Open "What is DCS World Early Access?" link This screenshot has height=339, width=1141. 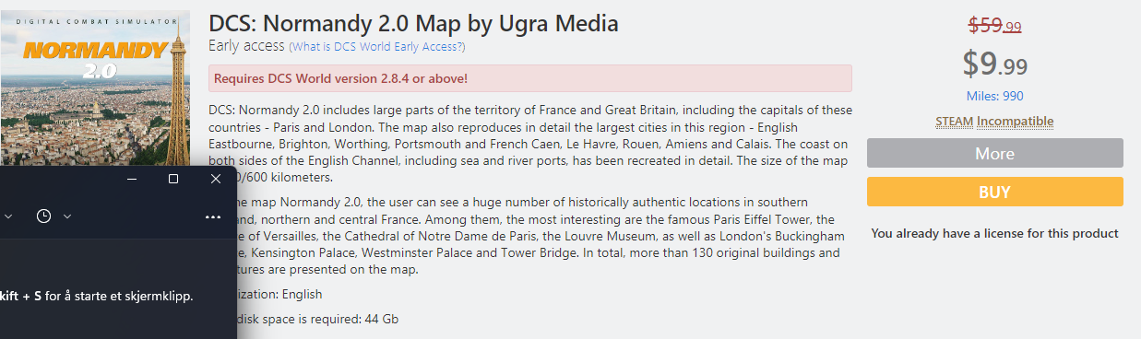(x=377, y=47)
